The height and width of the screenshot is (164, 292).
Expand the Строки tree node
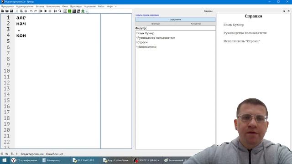(136, 42)
